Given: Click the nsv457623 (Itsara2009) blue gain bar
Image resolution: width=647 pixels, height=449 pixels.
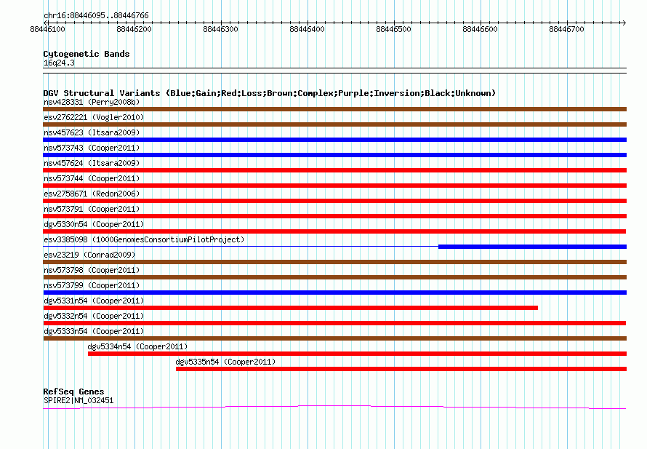Looking at the screenshot, I should coord(334,140).
